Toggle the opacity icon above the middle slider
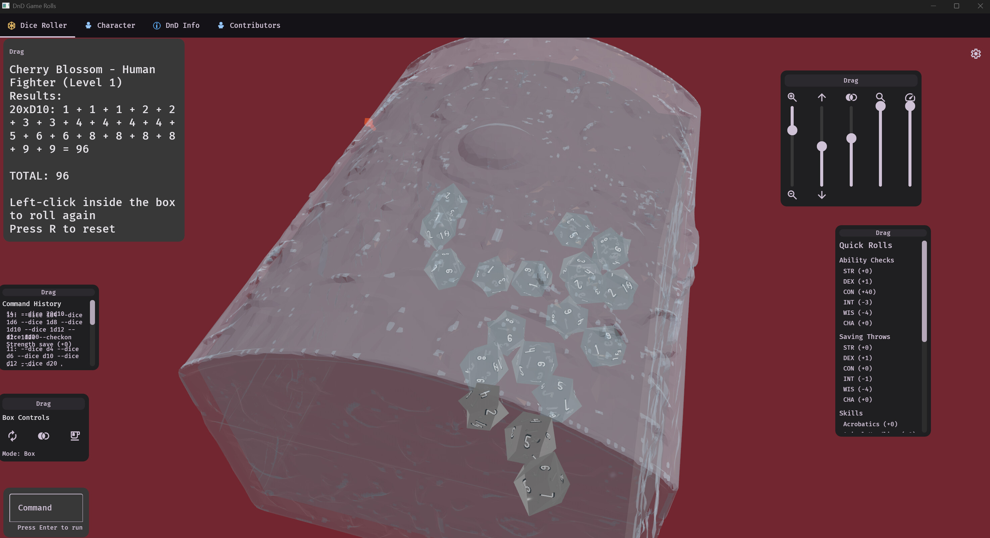This screenshot has height=538, width=990. pos(851,97)
